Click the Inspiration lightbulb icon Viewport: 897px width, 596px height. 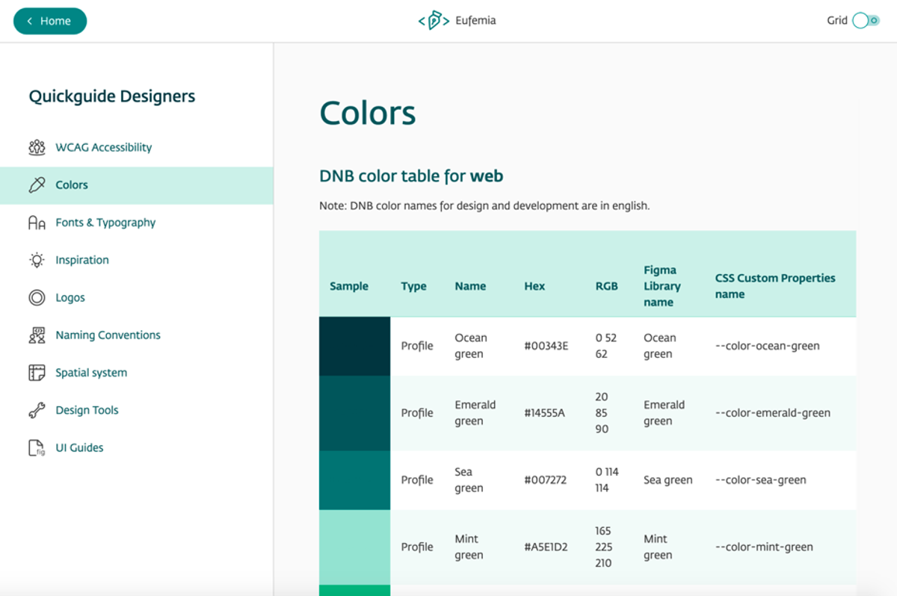point(37,260)
